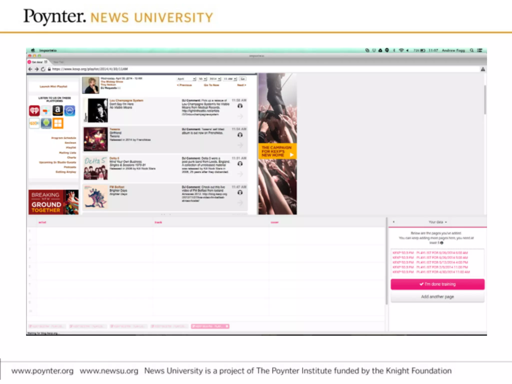The image size is (512, 384).
Task: Expand the Your data dropdown
Action: click(x=437, y=222)
